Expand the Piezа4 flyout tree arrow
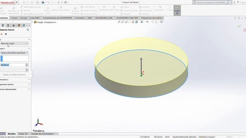This screenshot has width=246, height=138. click(32, 22)
